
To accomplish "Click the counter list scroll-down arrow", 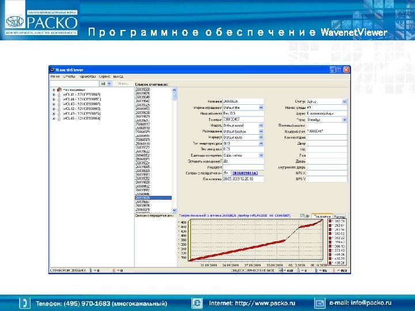I will pos(175,210).
